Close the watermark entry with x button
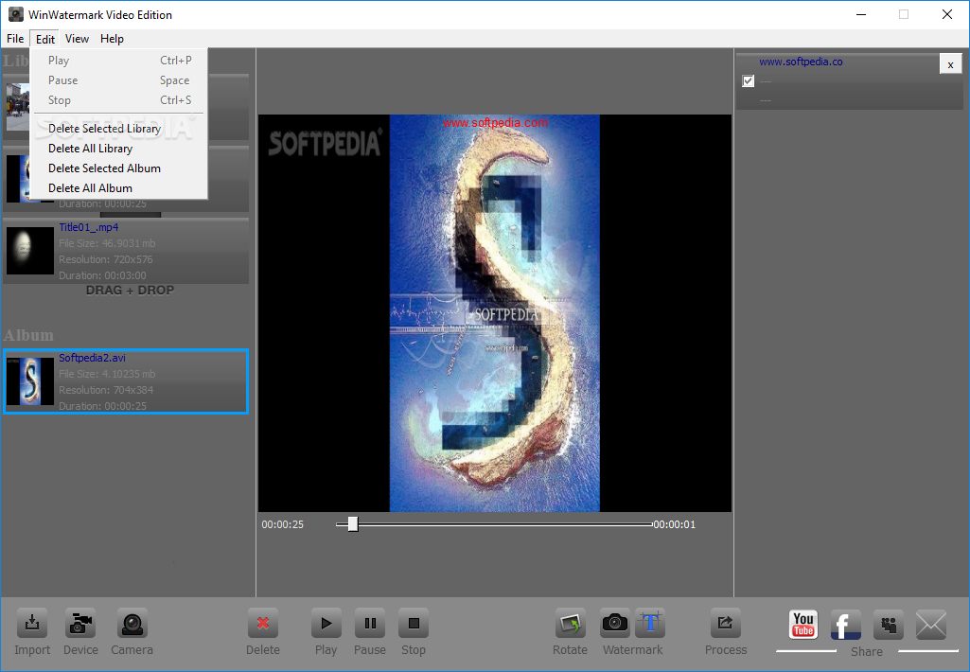The height and width of the screenshot is (672, 970). click(x=950, y=63)
